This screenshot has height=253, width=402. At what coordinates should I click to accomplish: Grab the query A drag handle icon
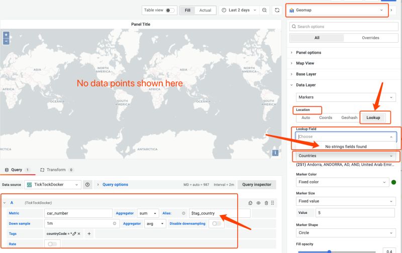(272, 203)
